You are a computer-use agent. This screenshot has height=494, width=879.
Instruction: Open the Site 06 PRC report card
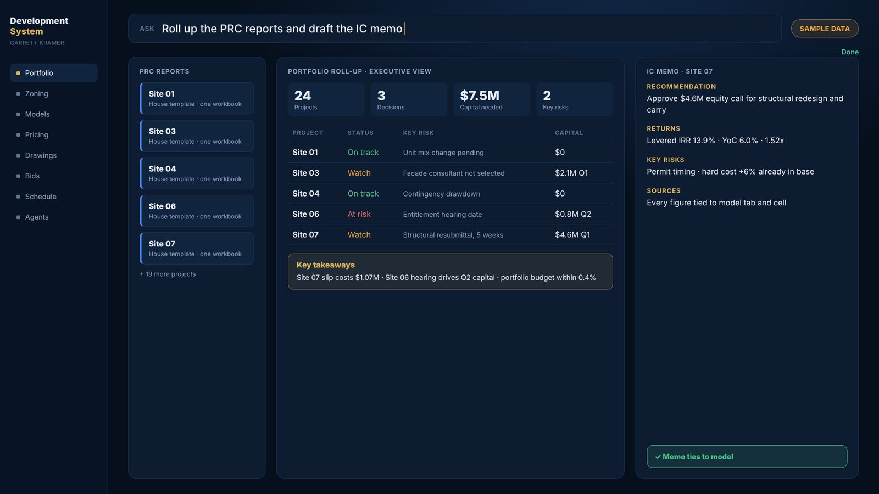pyautogui.click(x=197, y=211)
